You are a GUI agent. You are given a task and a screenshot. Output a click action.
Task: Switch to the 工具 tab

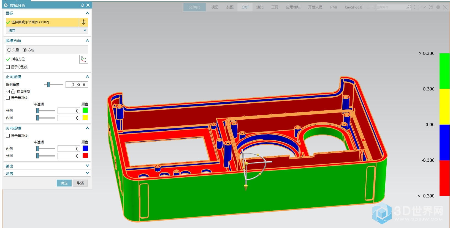click(275, 7)
